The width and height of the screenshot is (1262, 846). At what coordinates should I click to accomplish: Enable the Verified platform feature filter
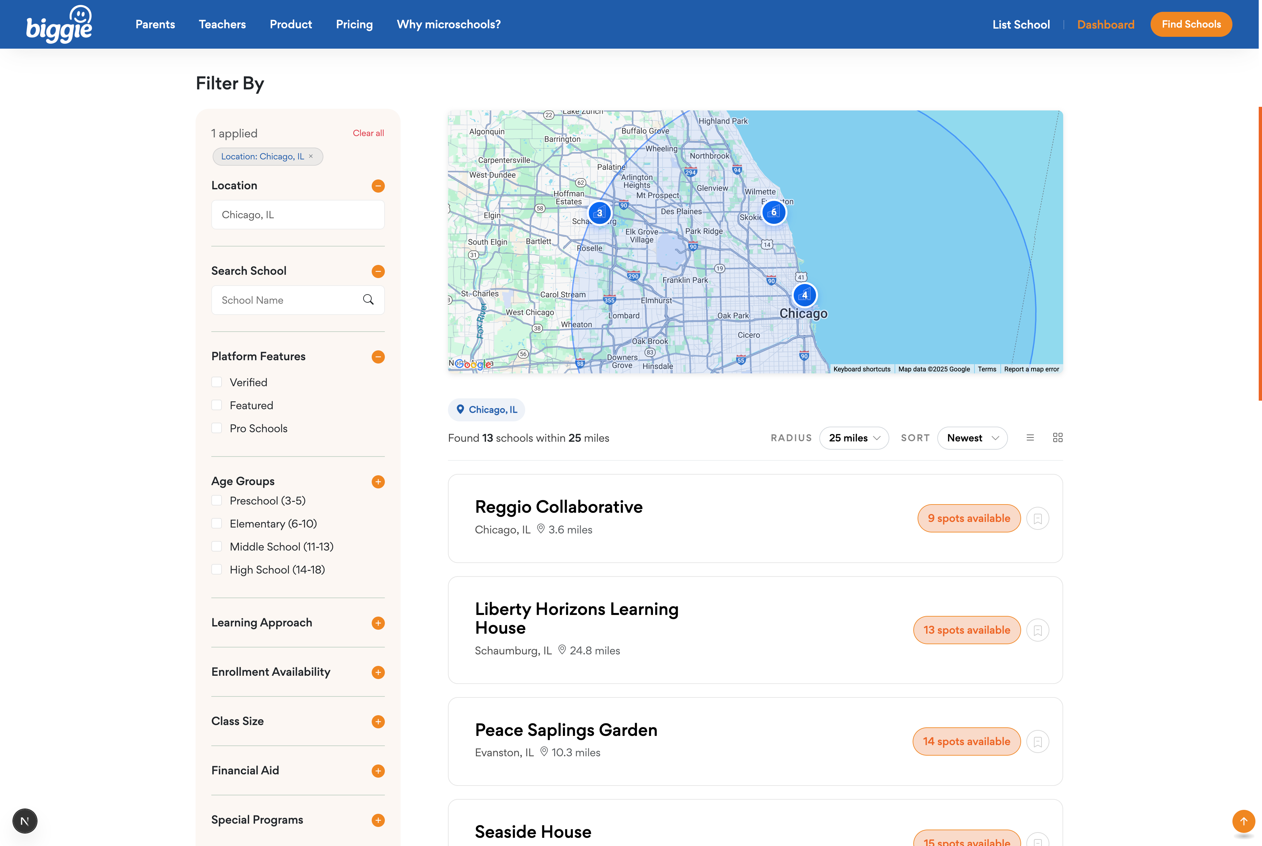coord(217,382)
